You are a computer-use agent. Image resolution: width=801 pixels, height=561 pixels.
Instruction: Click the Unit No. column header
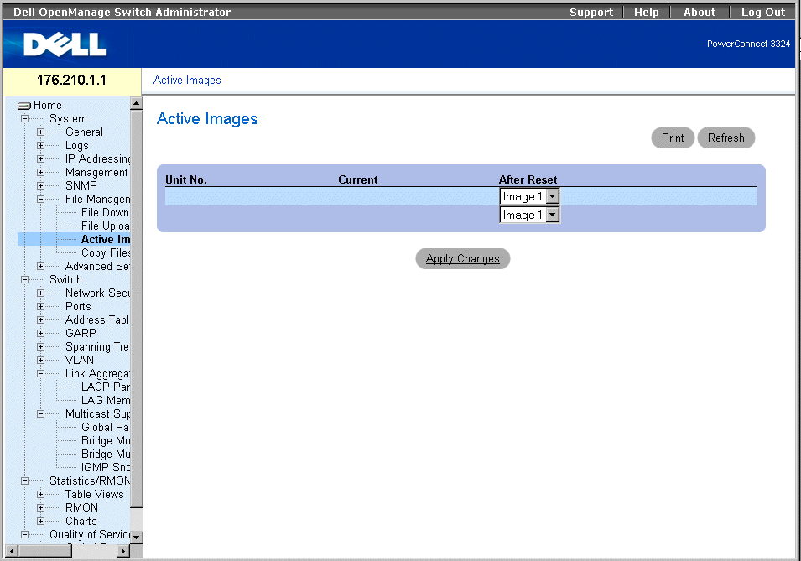tap(186, 179)
